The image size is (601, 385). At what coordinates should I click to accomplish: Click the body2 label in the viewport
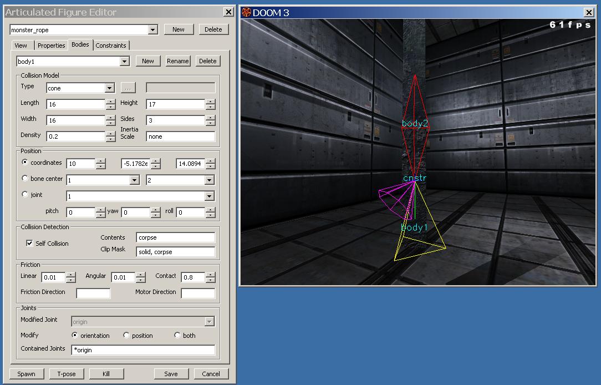point(415,123)
